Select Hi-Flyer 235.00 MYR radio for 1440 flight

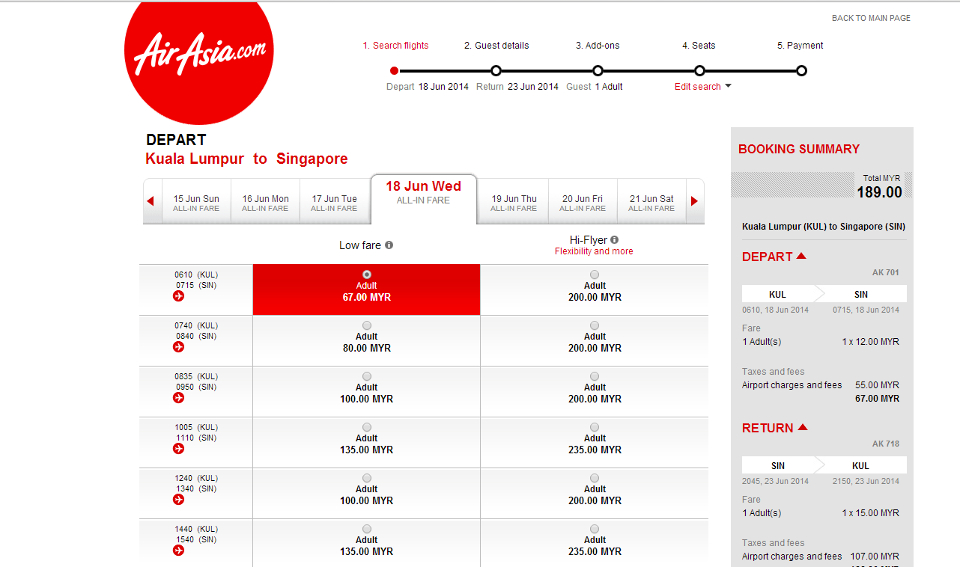(595, 529)
